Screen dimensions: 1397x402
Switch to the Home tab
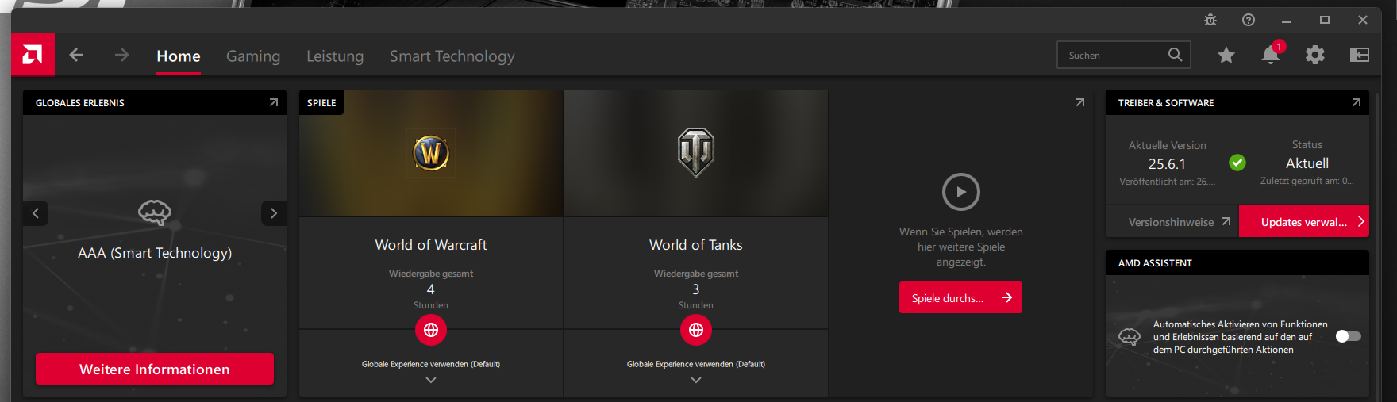click(179, 56)
